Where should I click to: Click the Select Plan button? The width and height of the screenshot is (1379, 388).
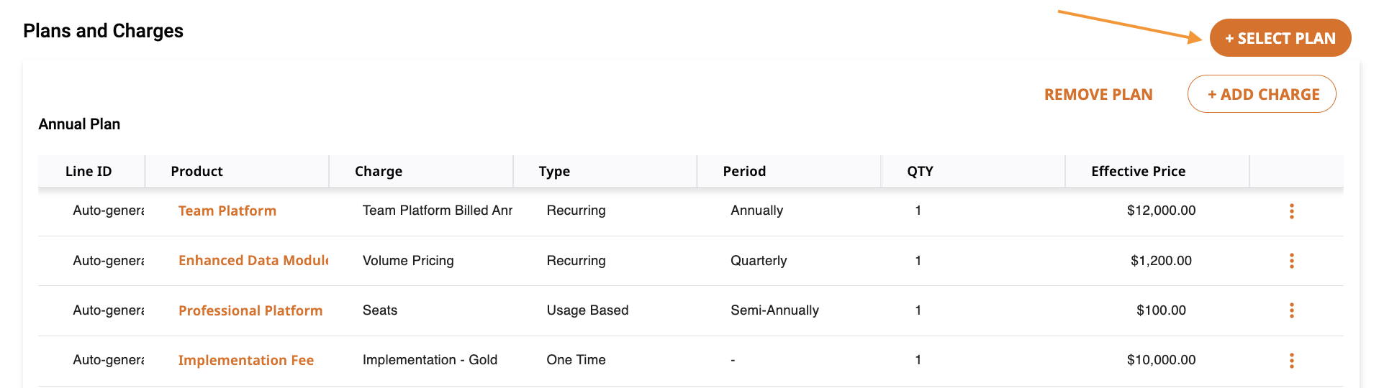pos(1280,38)
